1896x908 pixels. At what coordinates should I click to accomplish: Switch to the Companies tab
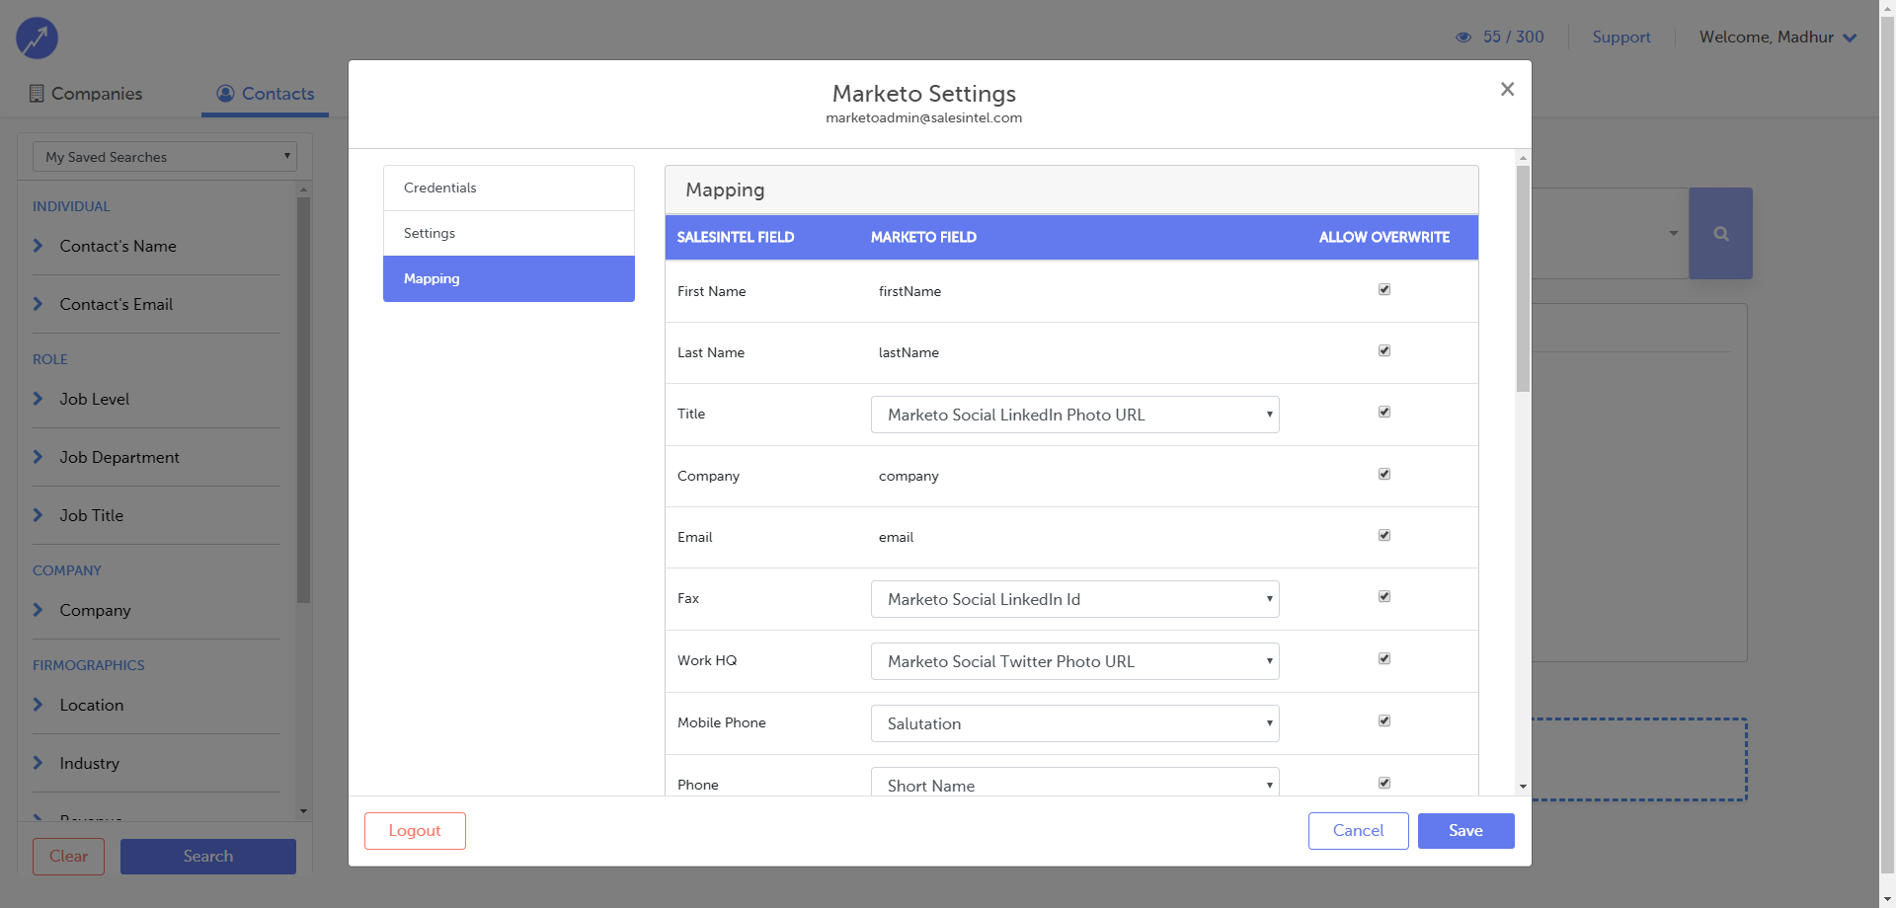(x=86, y=94)
